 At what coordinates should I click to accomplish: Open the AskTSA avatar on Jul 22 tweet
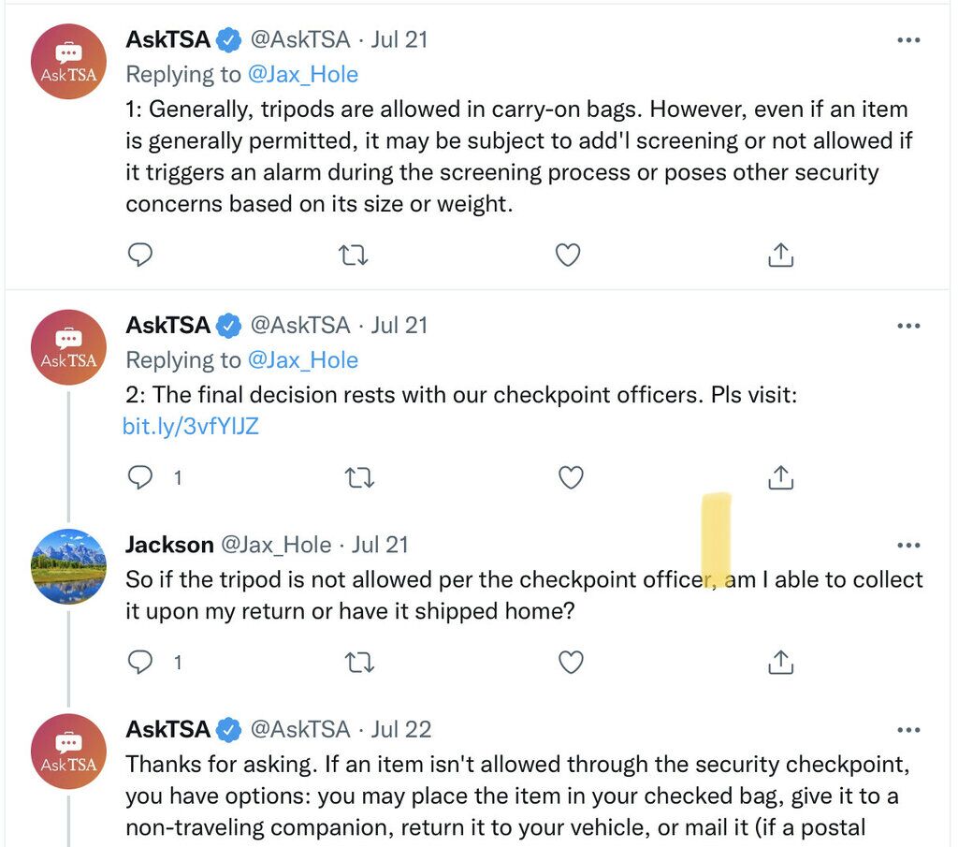pyautogui.click(x=68, y=751)
